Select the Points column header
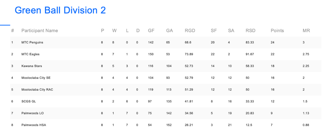Image resolution: width=323 pixels, height=134 pixels. [x=277, y=31]
